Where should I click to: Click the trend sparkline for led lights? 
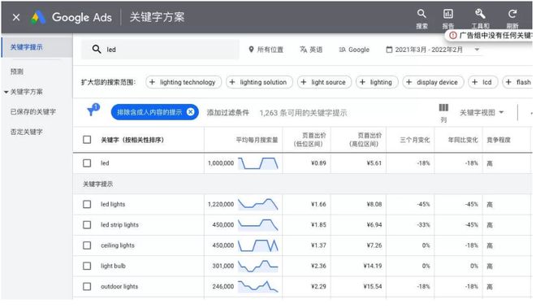(258, 204)
